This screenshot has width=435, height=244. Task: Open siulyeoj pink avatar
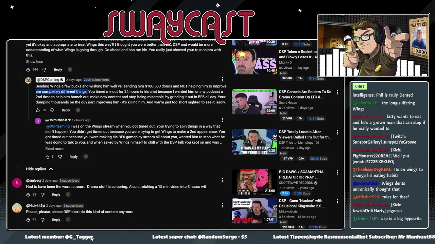[x=17, y=183]
